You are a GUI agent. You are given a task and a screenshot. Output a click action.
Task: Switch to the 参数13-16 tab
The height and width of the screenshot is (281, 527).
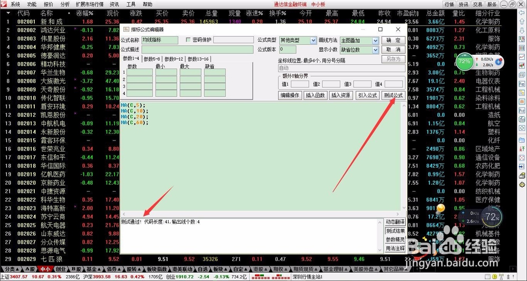198,59
